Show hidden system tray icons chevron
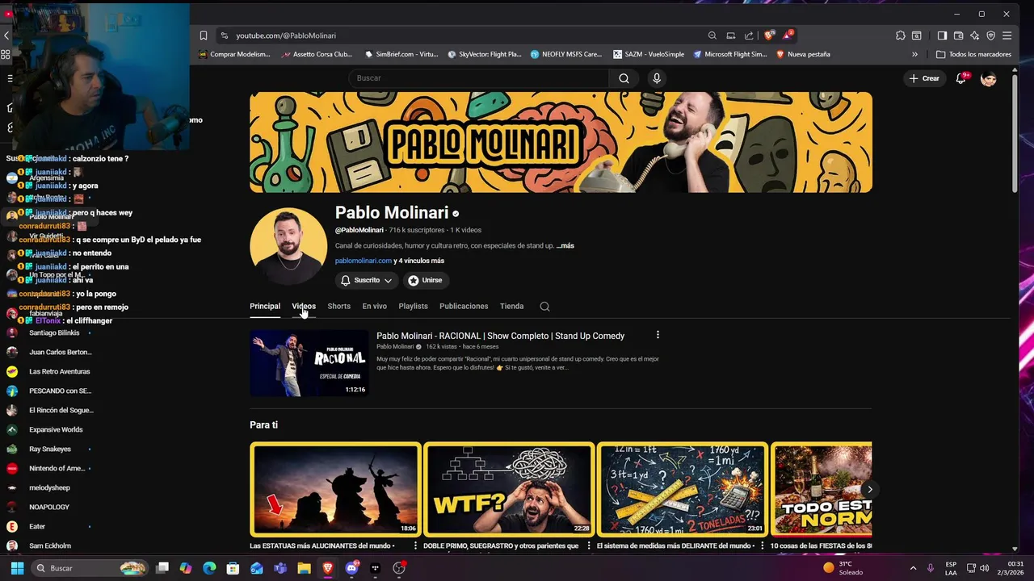Screen dimensions: 1034x581 (913, 568)
